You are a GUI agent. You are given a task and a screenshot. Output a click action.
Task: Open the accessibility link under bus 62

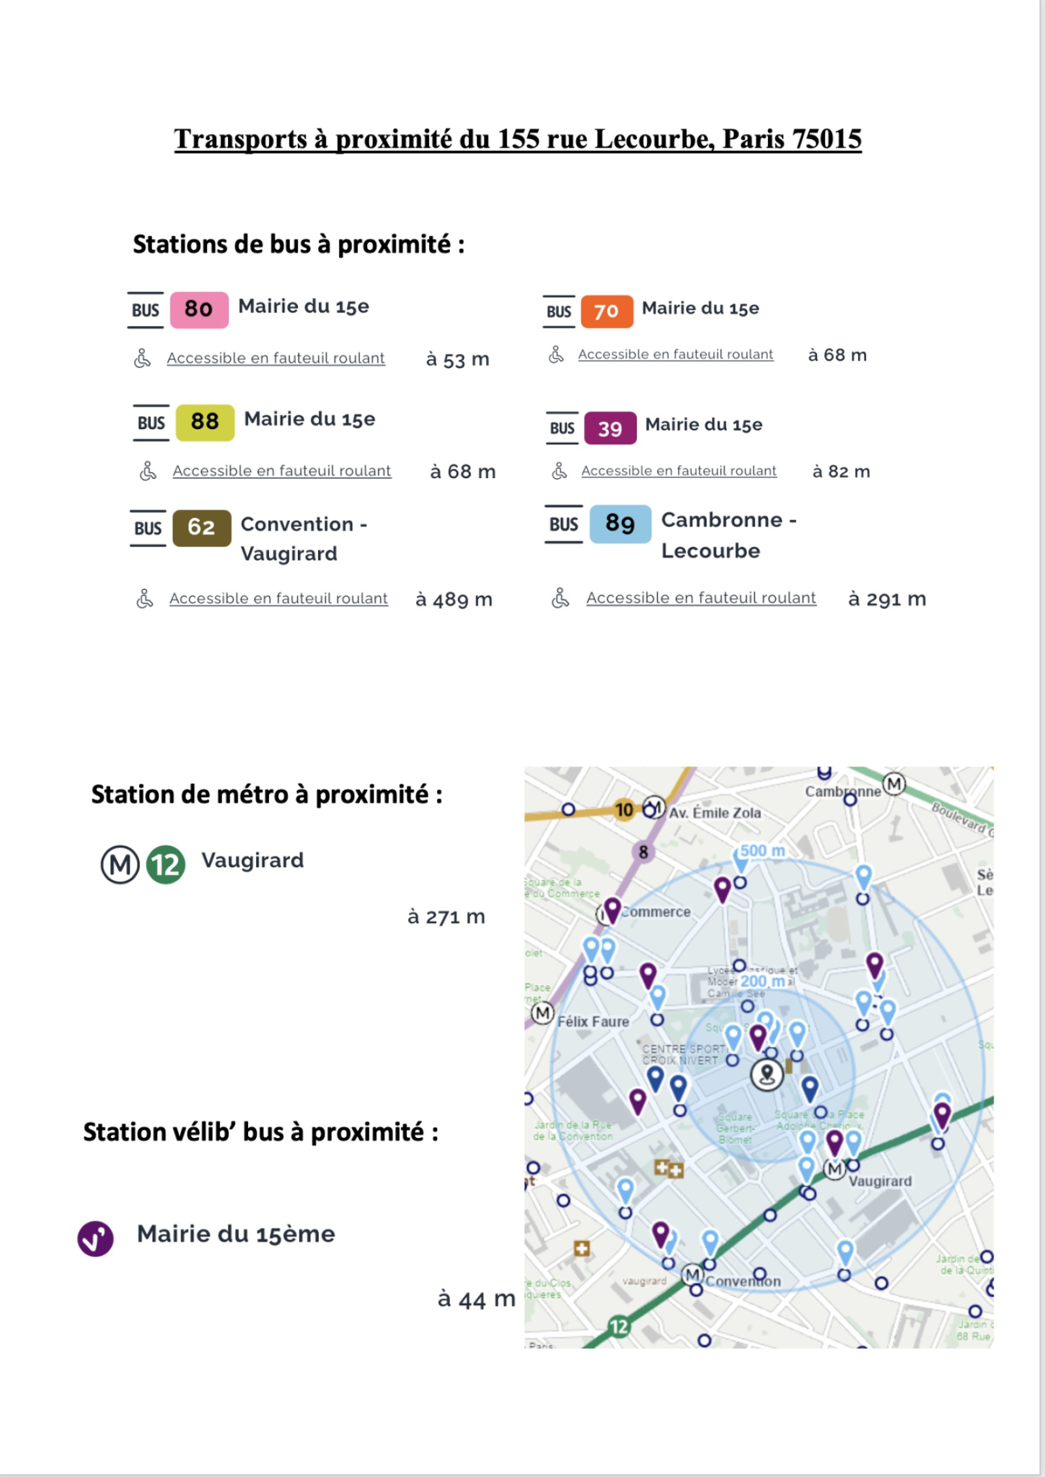click(x=278, y=598)
